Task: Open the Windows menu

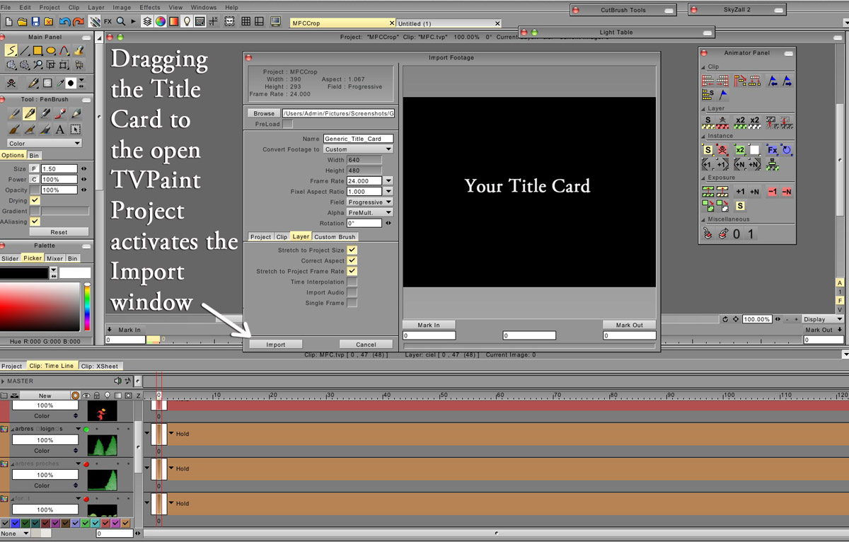Action: pyautogui.click(x=204, y=7)
